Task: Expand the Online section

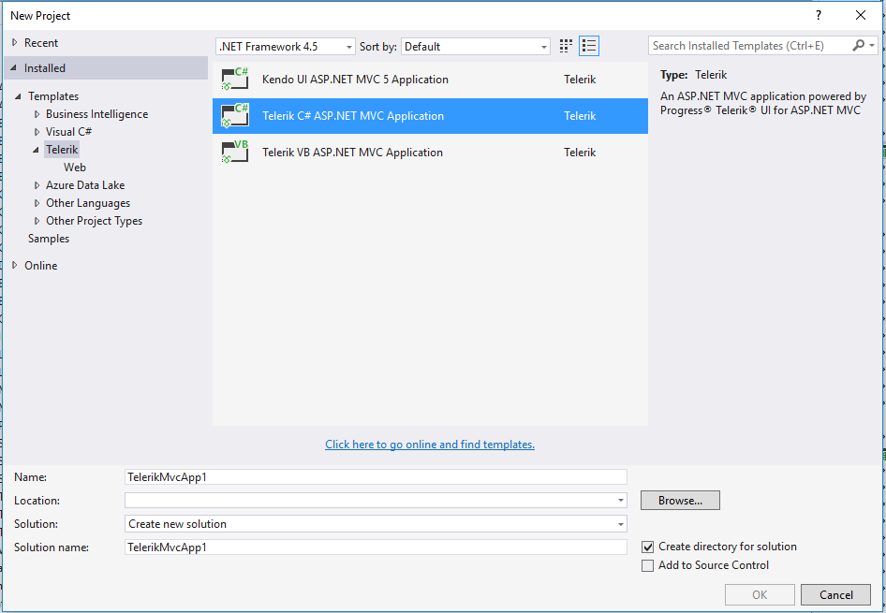Action: [x=15, y=265]
